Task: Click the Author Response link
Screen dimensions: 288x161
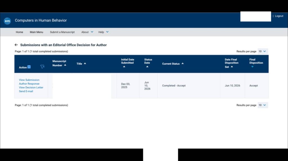Action: coord(29,84)
